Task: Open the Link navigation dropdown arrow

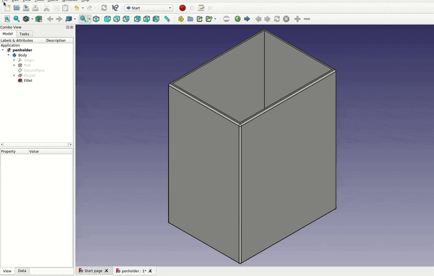Action: tap(75, 19)
